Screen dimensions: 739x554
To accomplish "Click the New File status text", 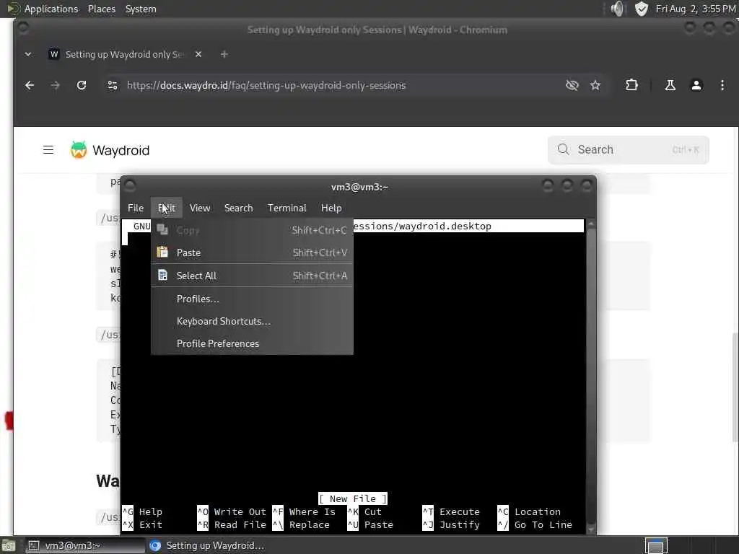I will pos(352,498).
